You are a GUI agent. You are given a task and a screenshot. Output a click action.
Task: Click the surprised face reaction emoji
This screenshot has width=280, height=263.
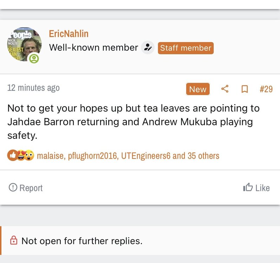29,155
